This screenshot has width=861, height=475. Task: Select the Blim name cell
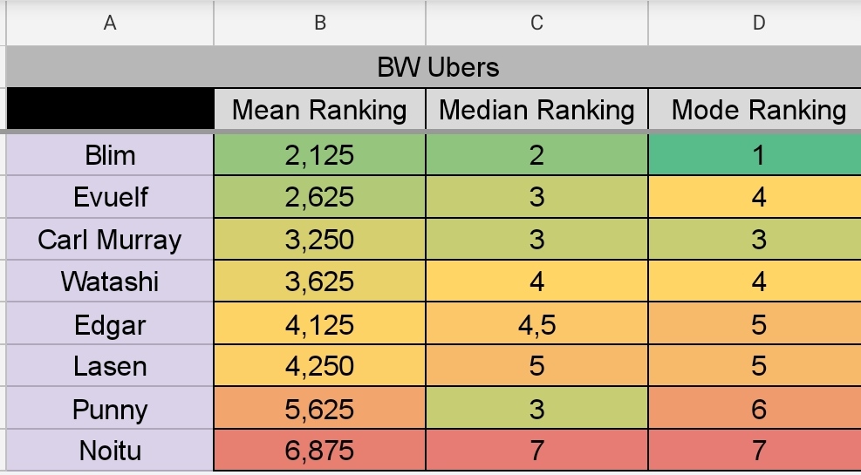[110, 154]
